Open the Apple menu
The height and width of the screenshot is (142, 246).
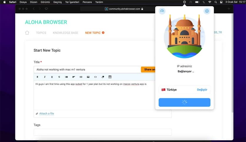(x=4, y=2)
